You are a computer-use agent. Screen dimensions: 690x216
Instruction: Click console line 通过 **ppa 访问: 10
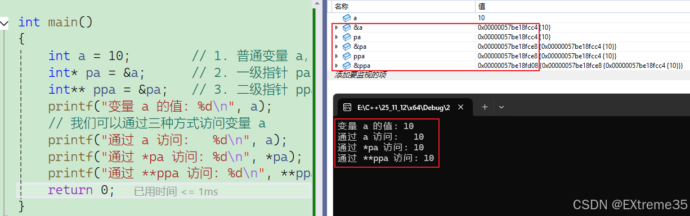[386, 158]
